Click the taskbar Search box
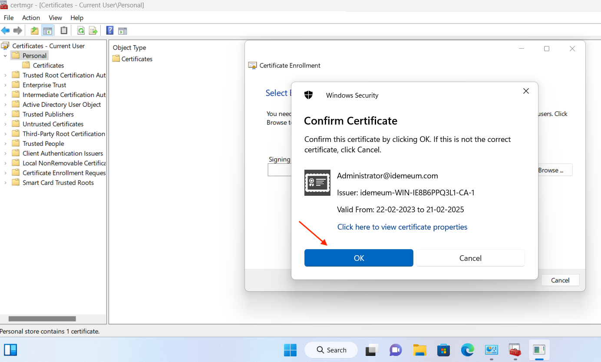 point(331,350)
